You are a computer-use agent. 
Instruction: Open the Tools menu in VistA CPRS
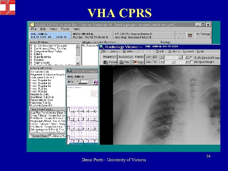[x=65, y=29]
